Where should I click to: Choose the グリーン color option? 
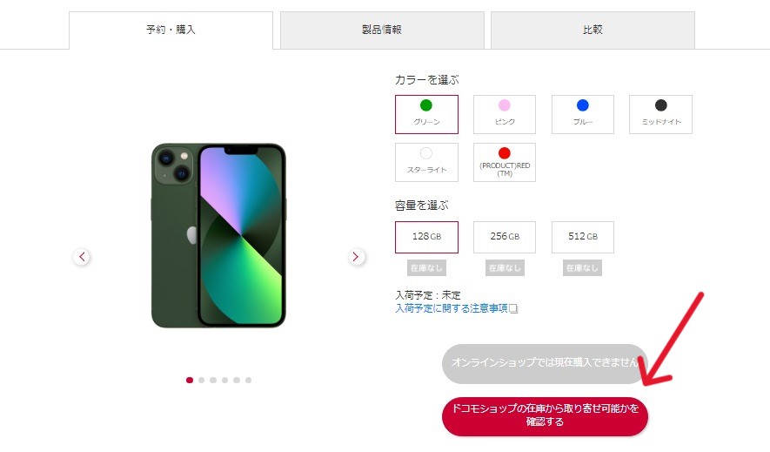coord(426,114)
